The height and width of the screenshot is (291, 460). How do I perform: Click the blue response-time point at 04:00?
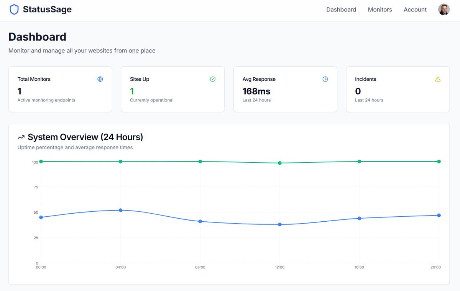[120, 210]
